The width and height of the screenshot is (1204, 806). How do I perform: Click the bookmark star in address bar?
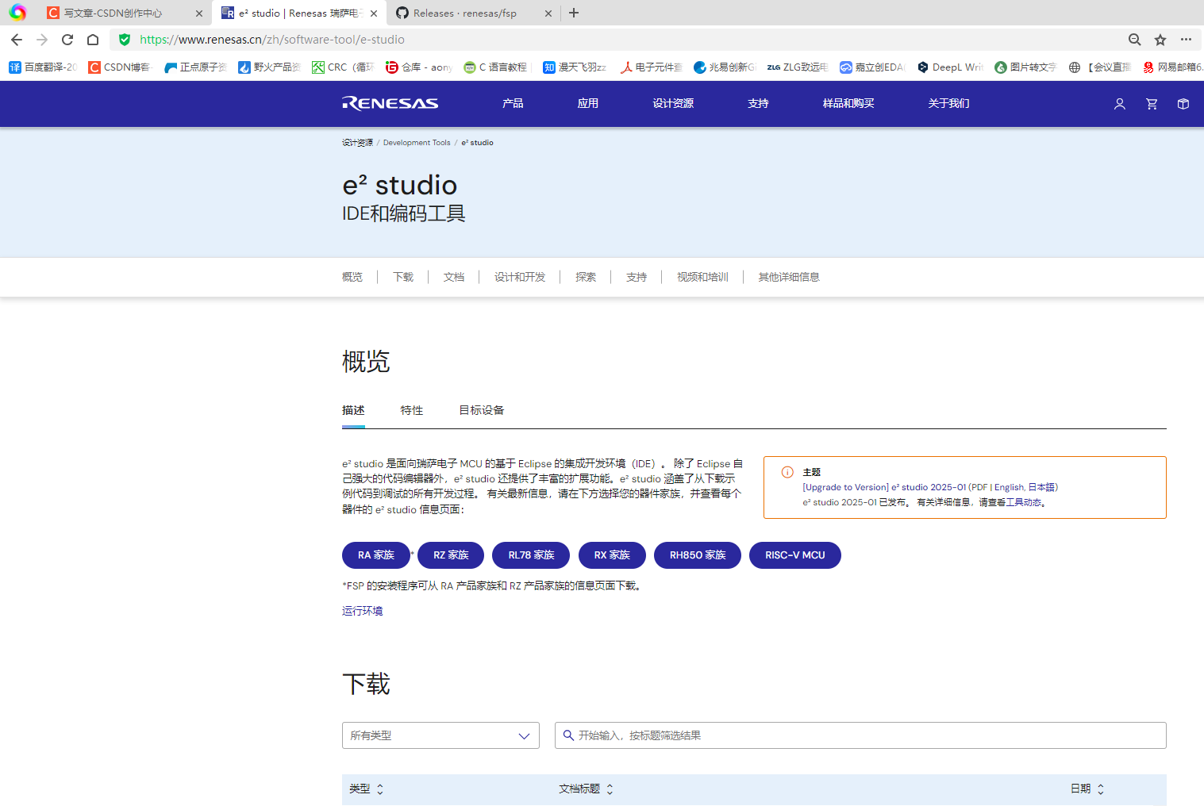[1160, 39]
